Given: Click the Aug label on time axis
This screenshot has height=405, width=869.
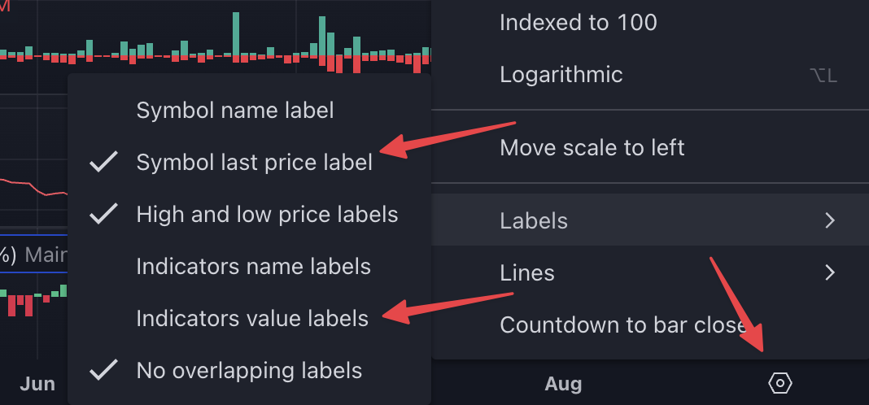Looking at the screenshot, I should point(563,383).
